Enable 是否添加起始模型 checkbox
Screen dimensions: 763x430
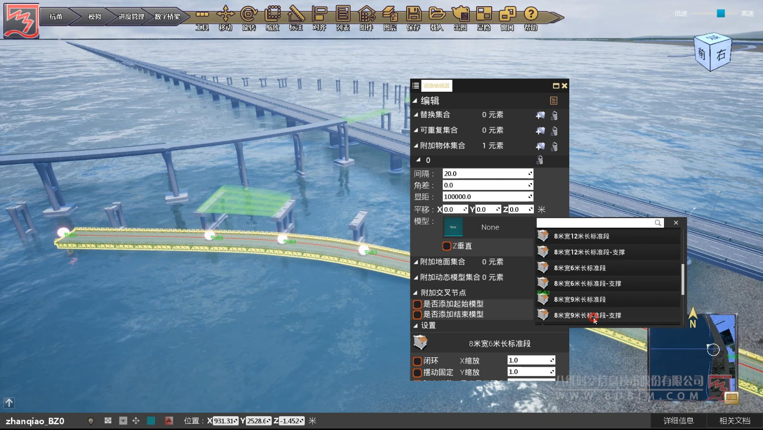[417, 304]
